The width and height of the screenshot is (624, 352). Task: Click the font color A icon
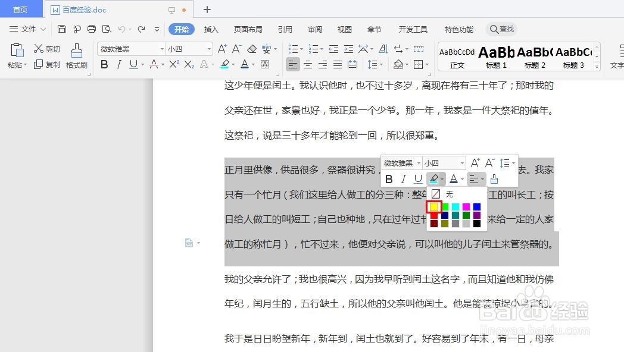(x=244, y=64)
